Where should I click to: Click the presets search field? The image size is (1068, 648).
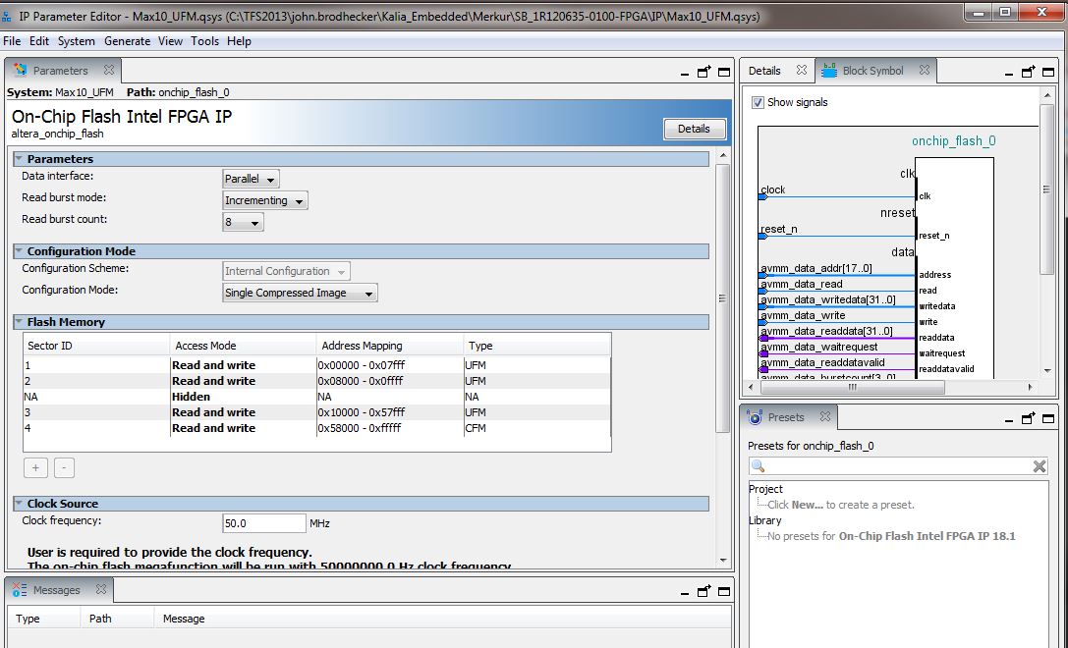point(898,466)
